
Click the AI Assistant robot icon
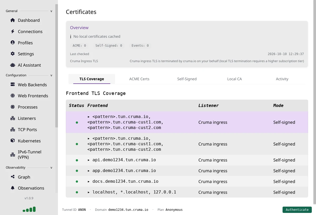[x=13, y=65]
